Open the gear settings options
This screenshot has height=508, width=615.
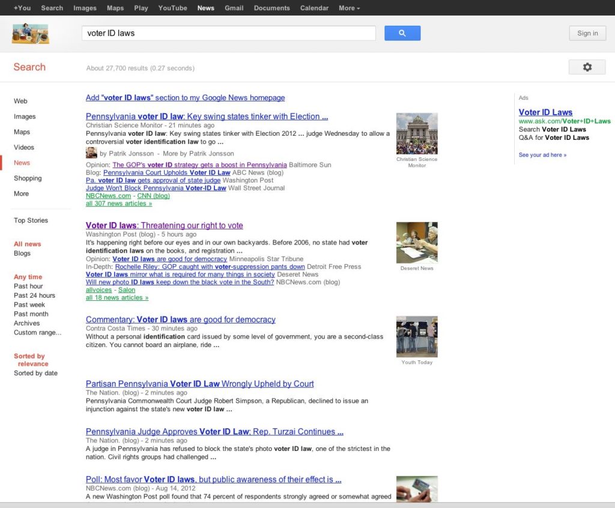pos(587,67)
